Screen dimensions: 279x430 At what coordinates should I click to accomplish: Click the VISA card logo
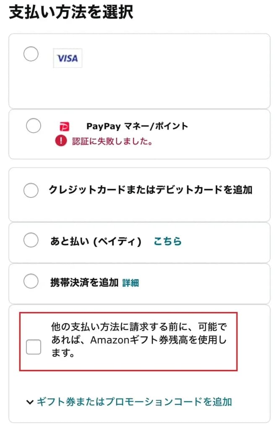click(x=68, y=58)
